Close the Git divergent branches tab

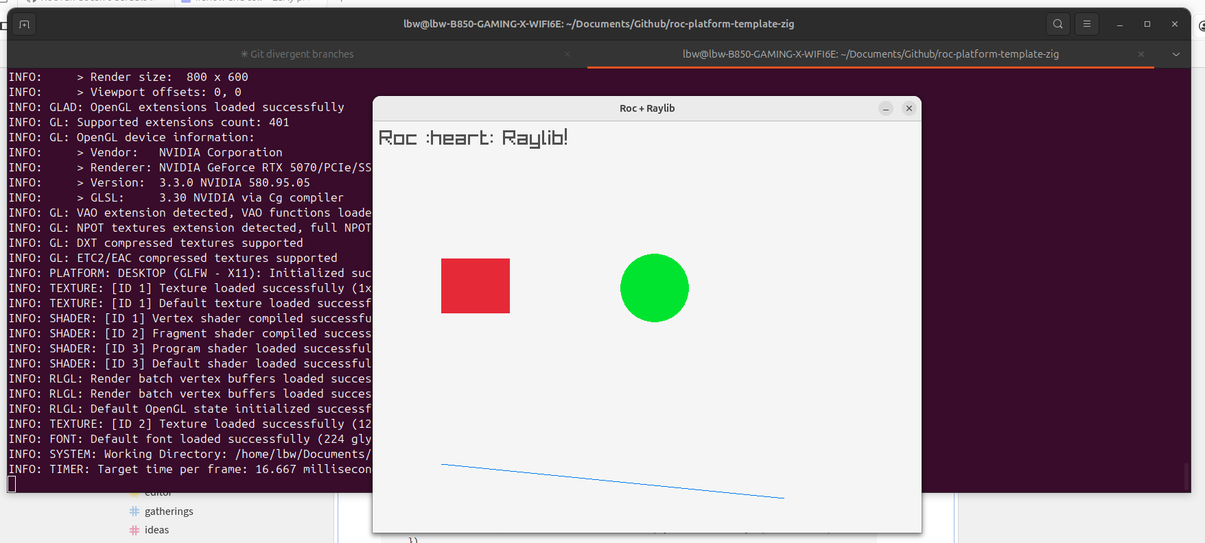click(568, 54)
